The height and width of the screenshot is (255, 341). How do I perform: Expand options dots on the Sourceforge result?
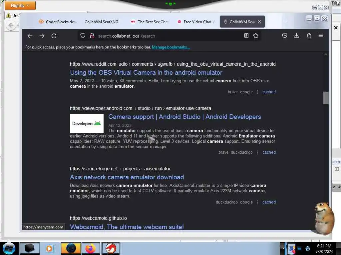(x=257, y=202)
